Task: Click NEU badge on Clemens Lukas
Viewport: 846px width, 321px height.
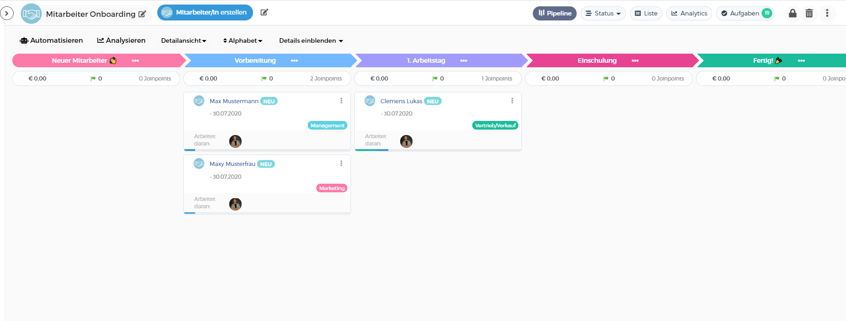Action: click(433, 101)
